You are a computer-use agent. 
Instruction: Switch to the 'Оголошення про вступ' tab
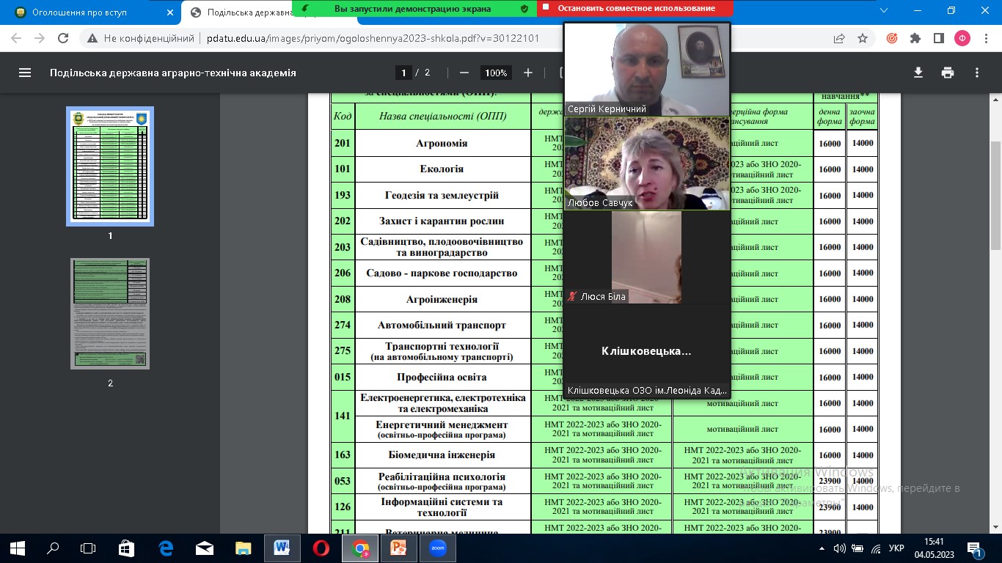pyautogui.click(x=92, y=12)
